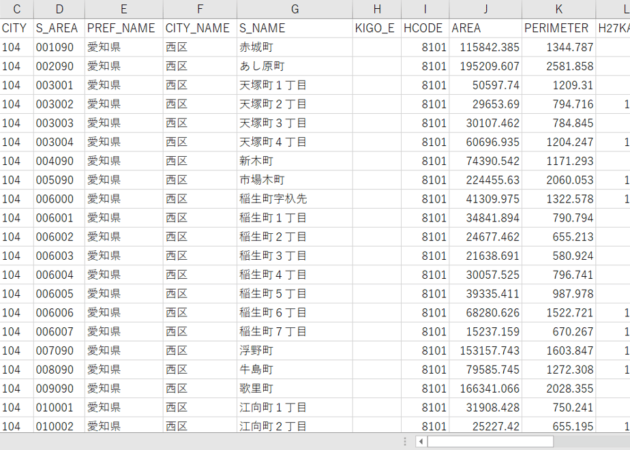Select column H header
Viewport: 630px width, 450px height.
coord(377,9)
